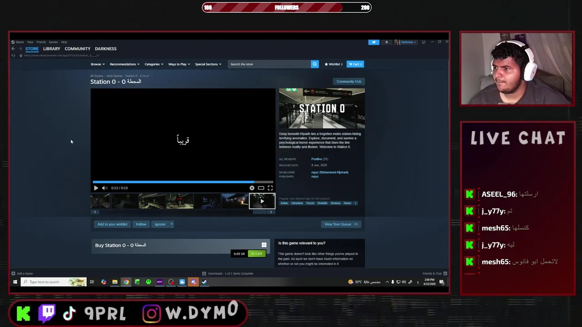Show hidden system tray icons chevron
Viewport: 582px width, 327px height.
point(387,282)
